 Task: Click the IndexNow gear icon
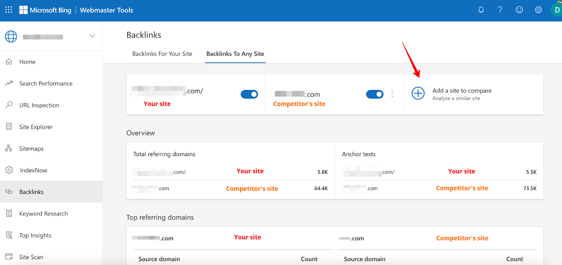9,170
